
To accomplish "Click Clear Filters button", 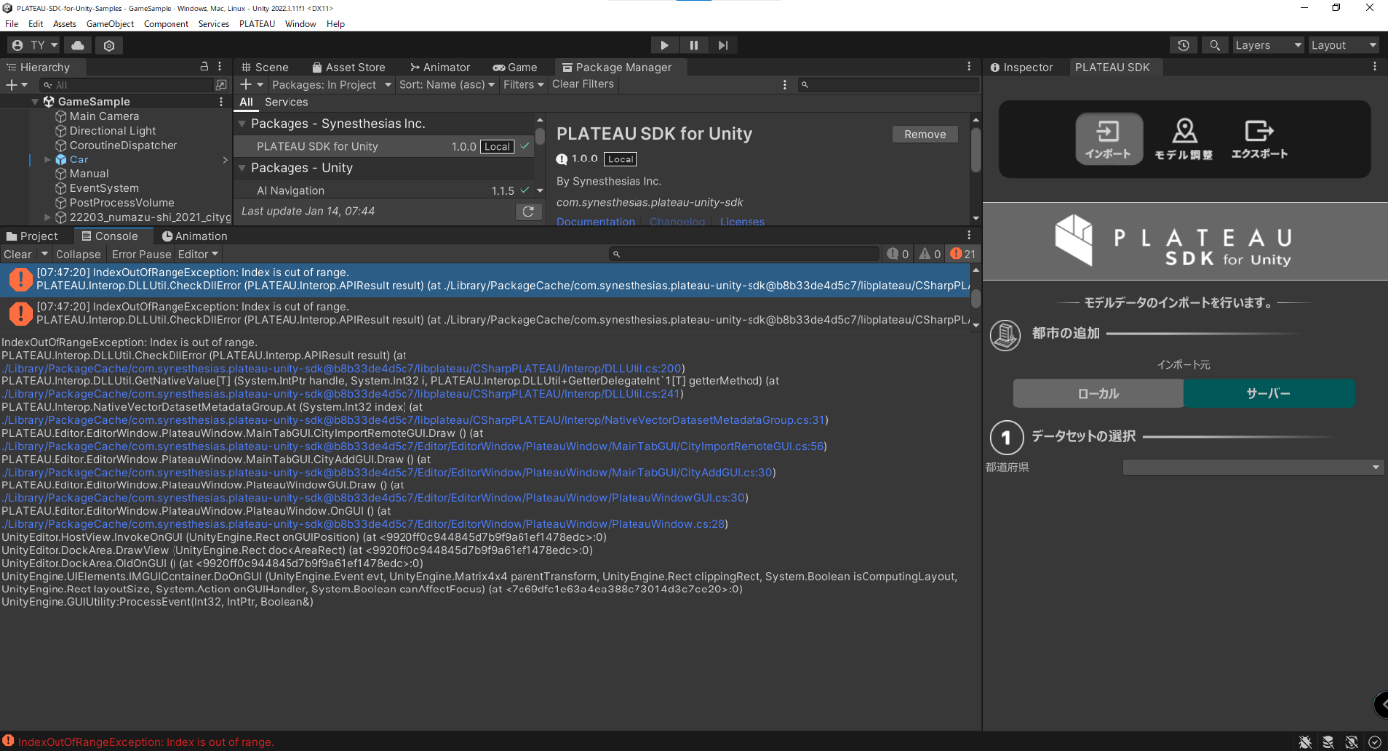I will 583,85.
